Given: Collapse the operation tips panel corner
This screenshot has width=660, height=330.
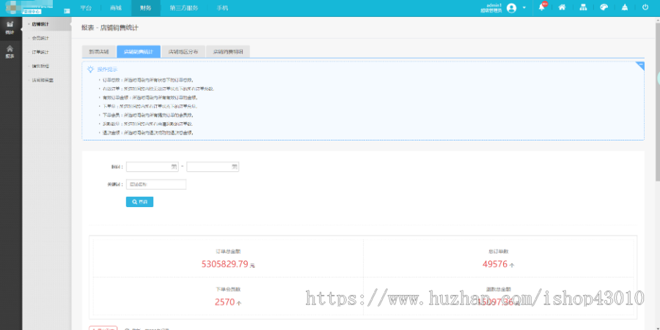Looking at the screenshot, I should [x=641, y=66].
